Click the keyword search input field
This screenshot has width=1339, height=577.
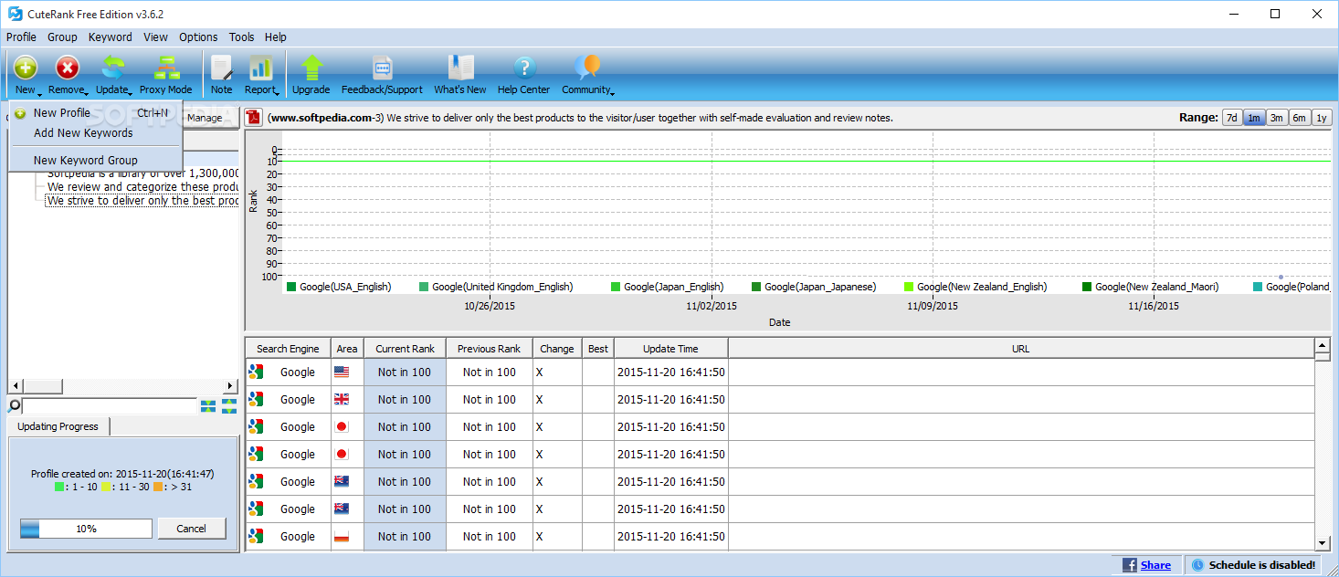(110, 405)
